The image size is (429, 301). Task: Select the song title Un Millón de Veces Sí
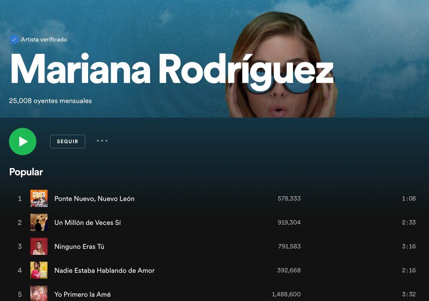[87, 222]
